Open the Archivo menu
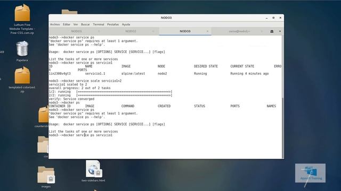 55,24
